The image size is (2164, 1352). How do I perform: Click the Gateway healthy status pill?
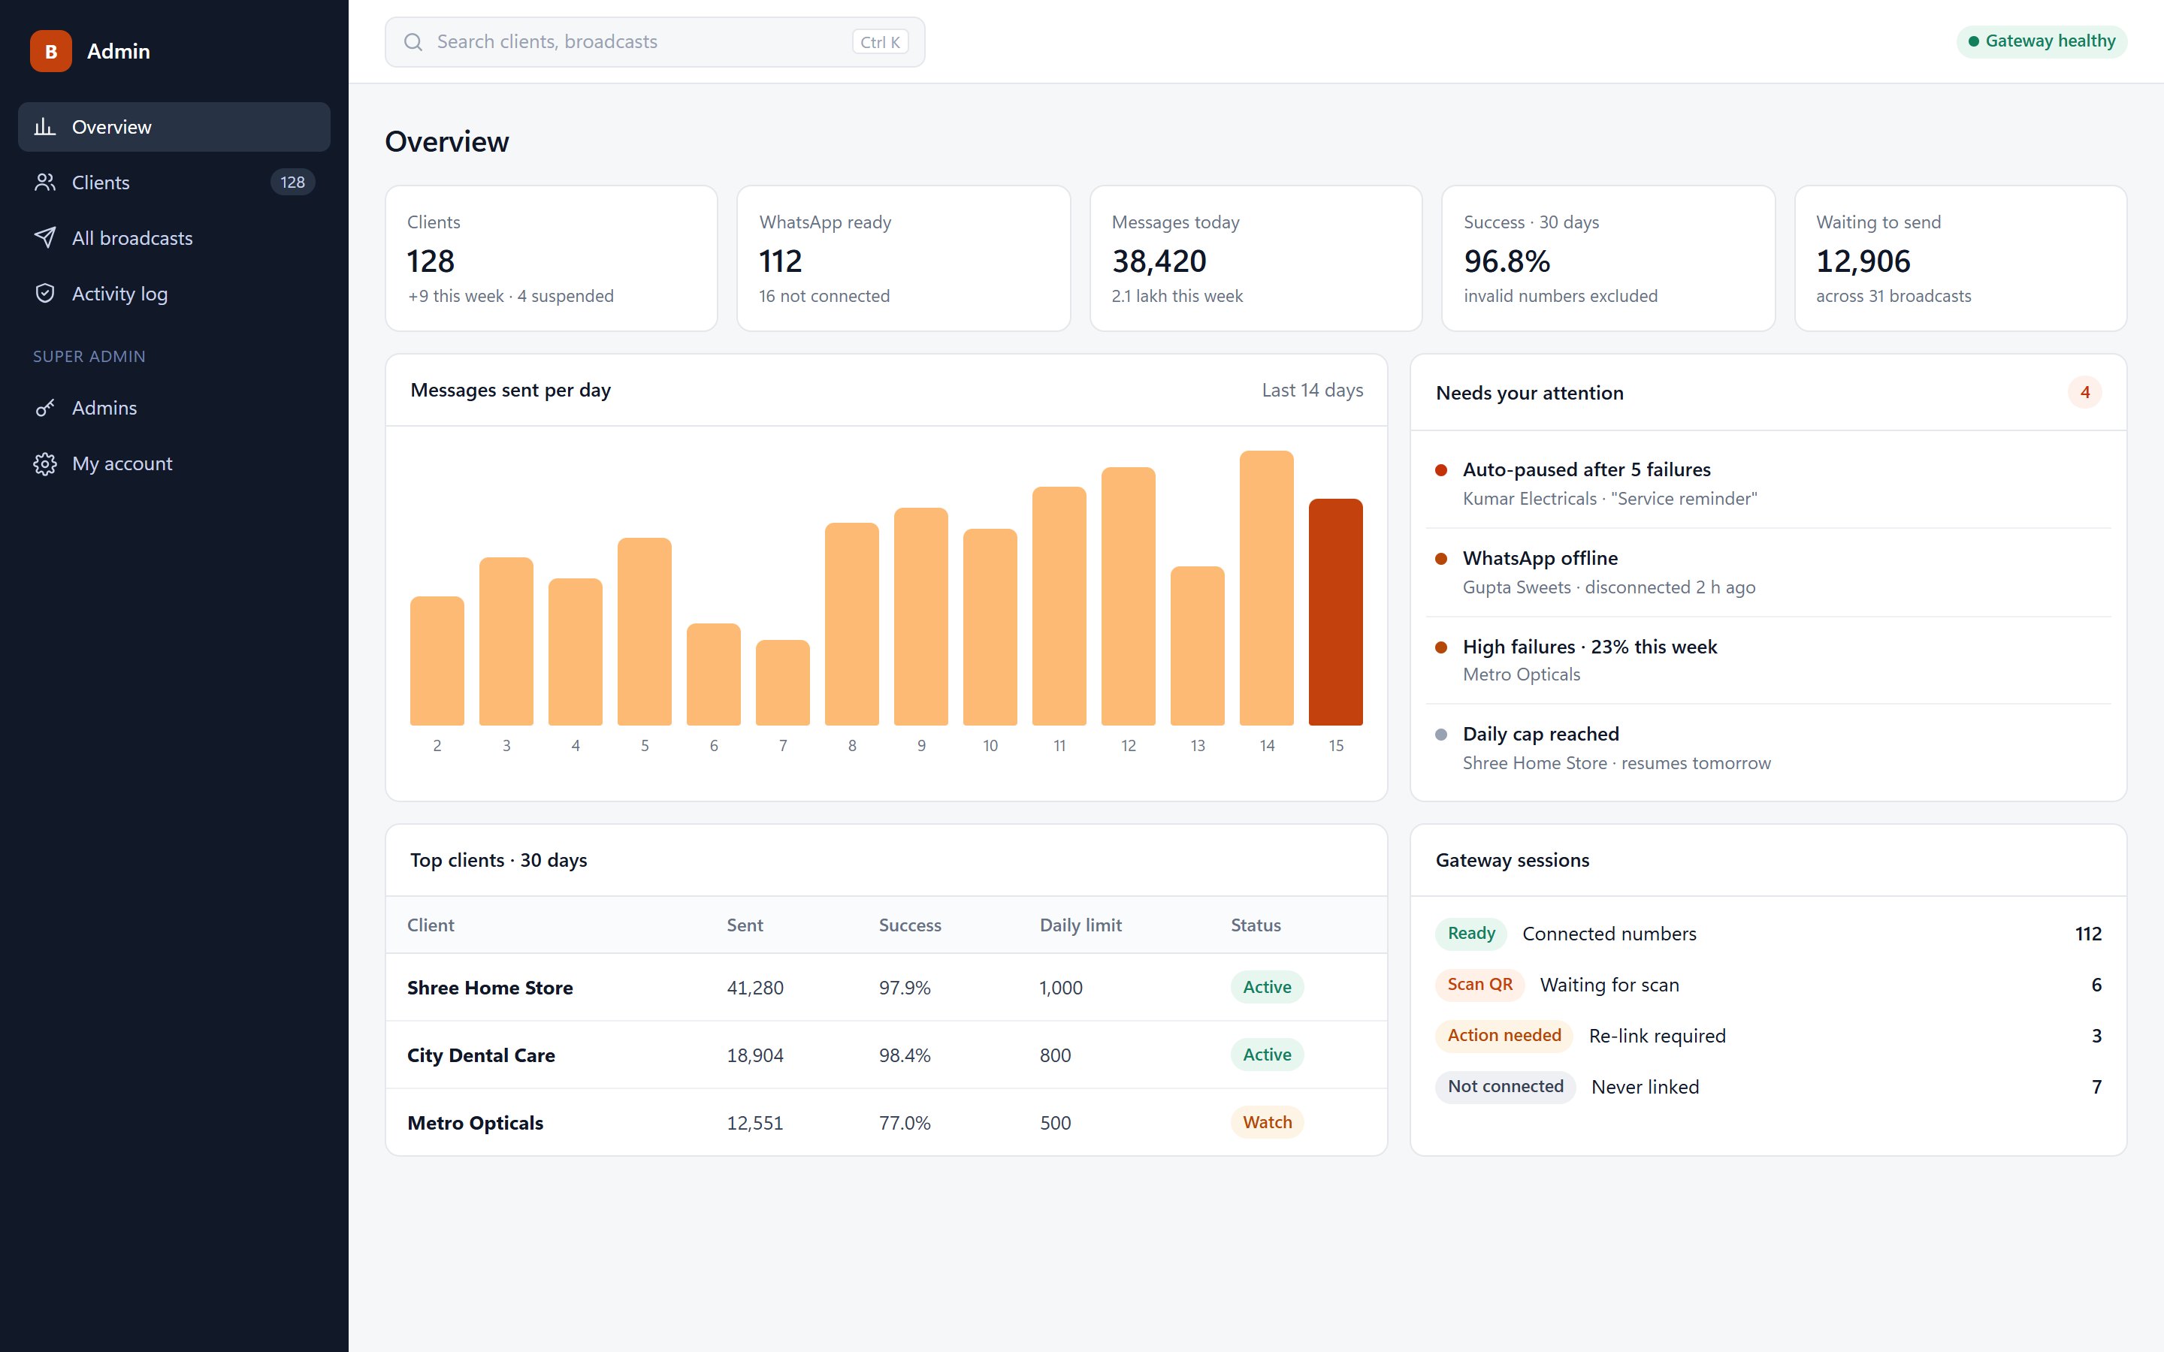click(x=2042, y=41)
